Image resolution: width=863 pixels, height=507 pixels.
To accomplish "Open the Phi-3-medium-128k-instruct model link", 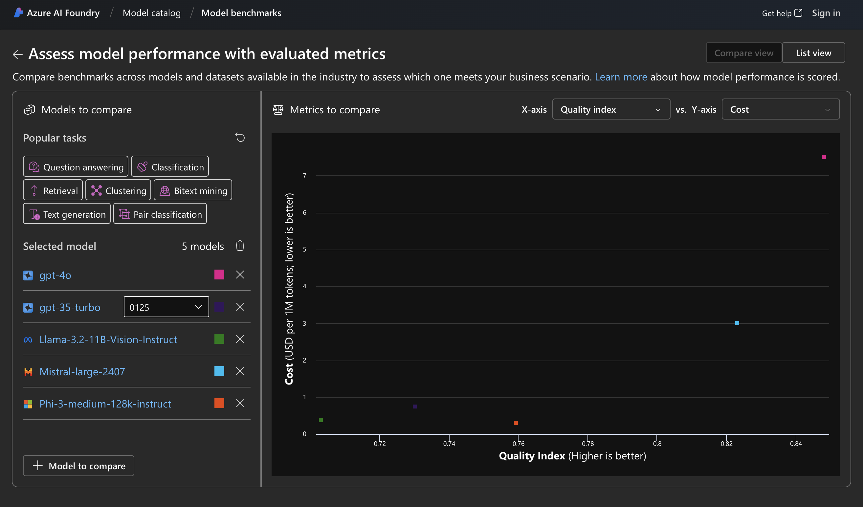I will (105, 404).
